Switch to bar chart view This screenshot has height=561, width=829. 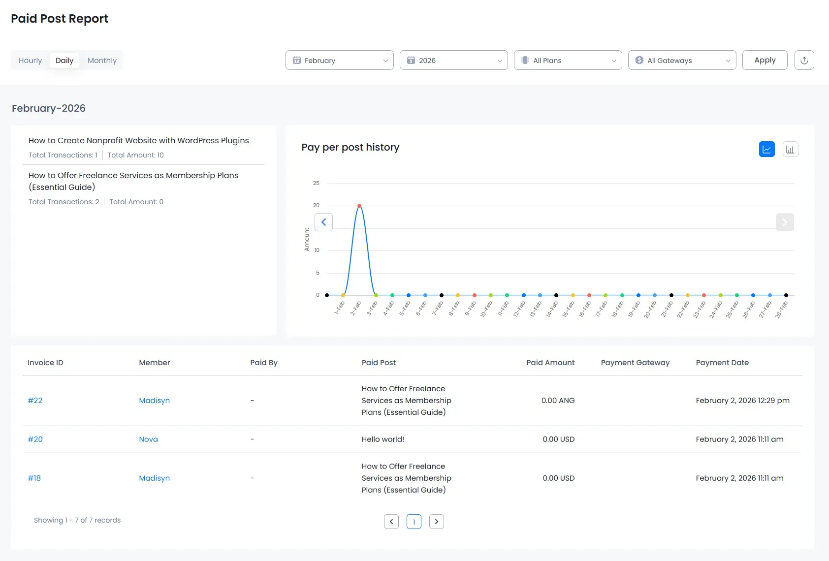coord(790,149)
